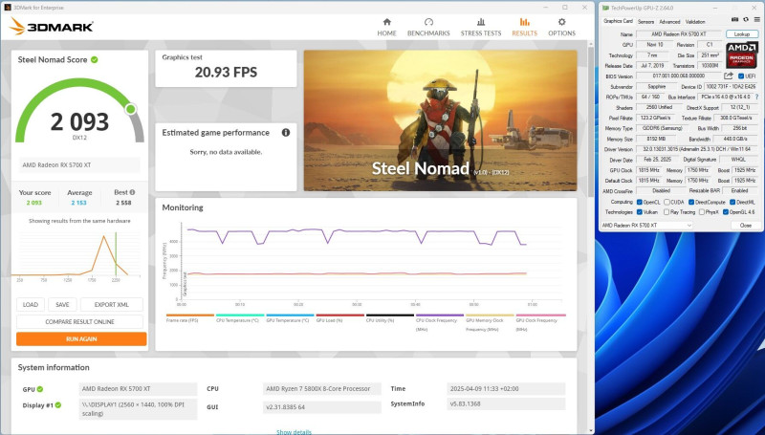765x435 pixels.
Task: Click the SAVE button
Action: pos(62,304)
